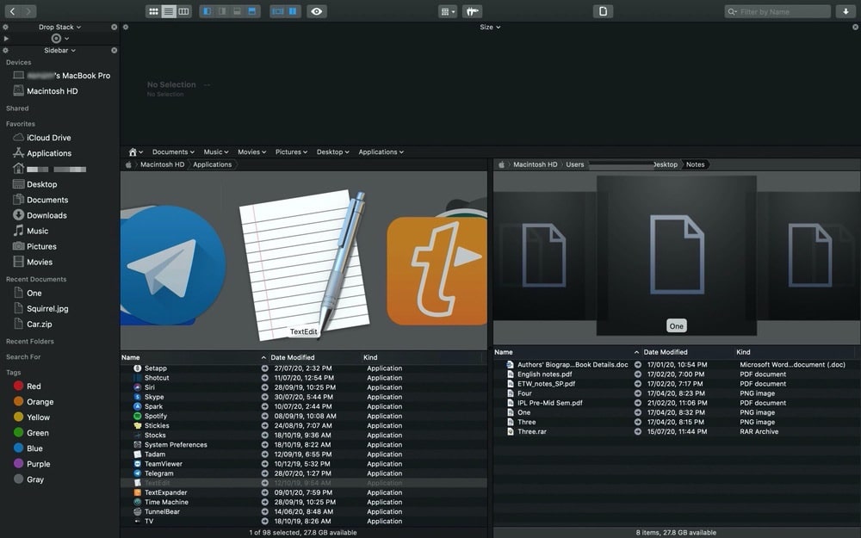Sort left pane by Date Modified column
861x538 pixels.
(293, 357)
